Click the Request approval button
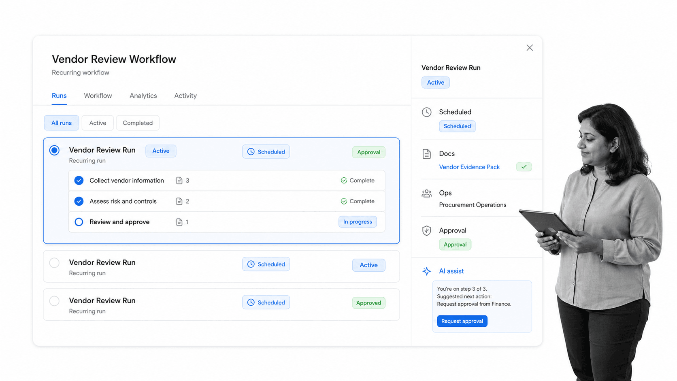The width and height of the screenshot is (677, 381). tap(462, 321)
